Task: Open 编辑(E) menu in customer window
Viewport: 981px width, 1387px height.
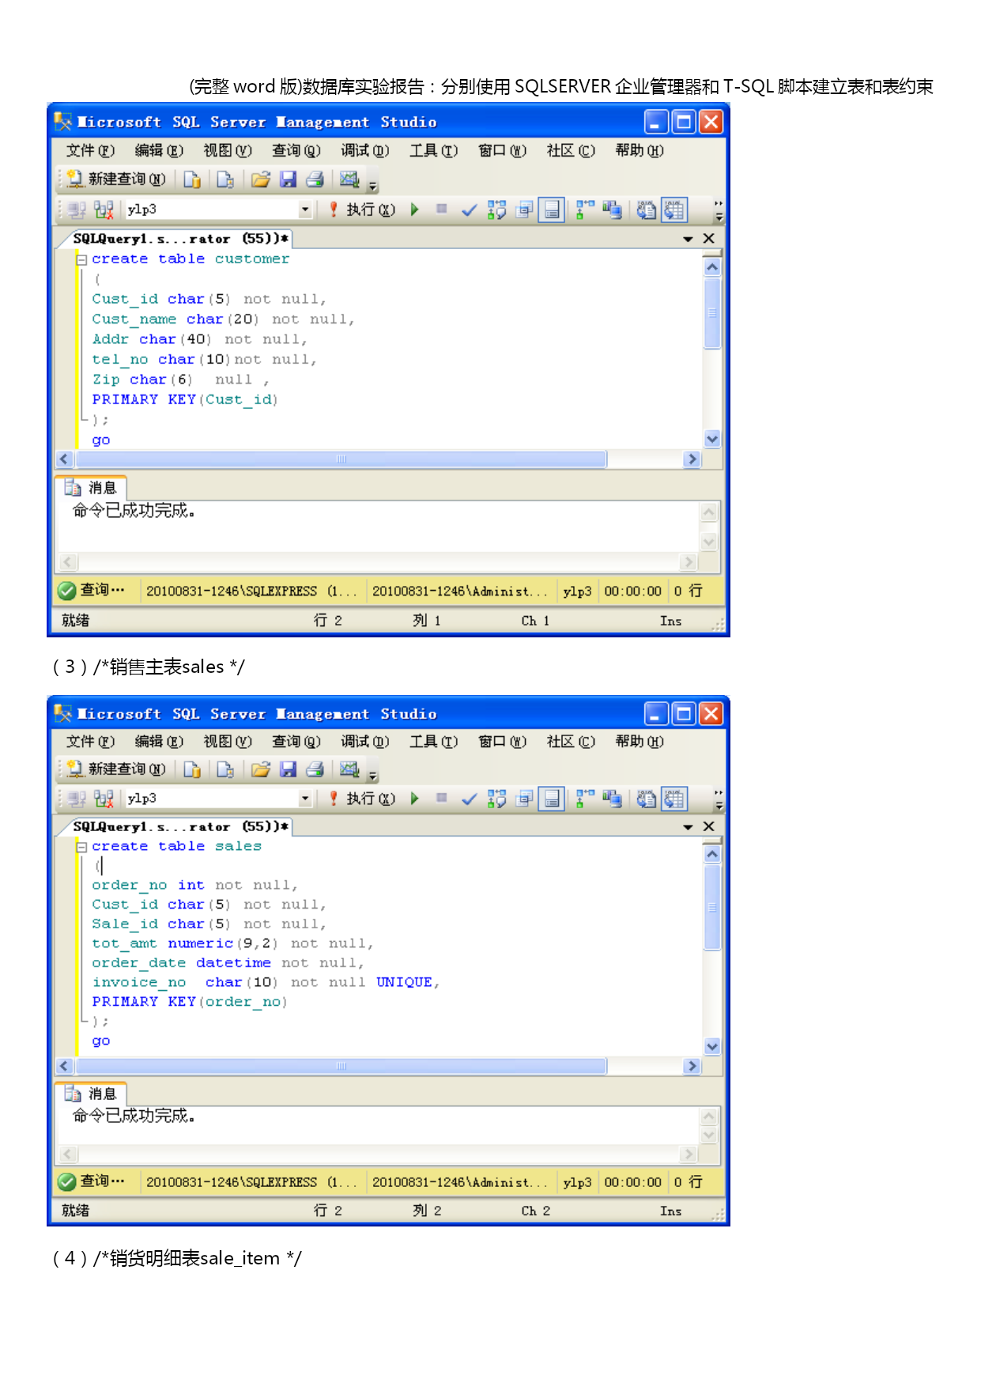Action: (159, 150)
